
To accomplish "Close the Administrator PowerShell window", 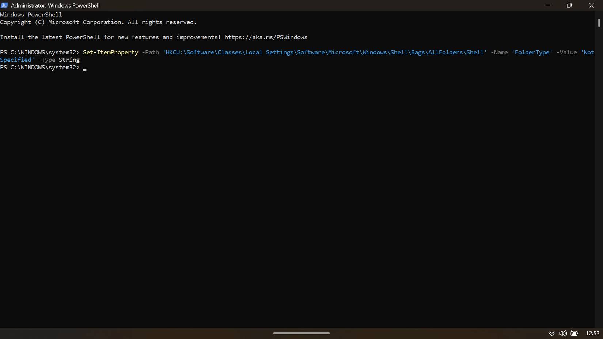I will point(591,5).
